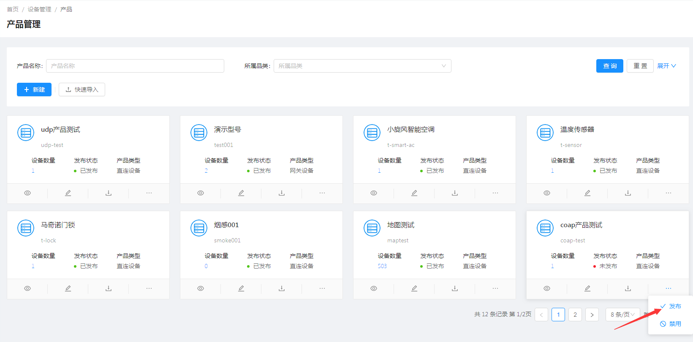Click the 快速导入 button
The width and height of the screenshot is (693, 342).
82,90
